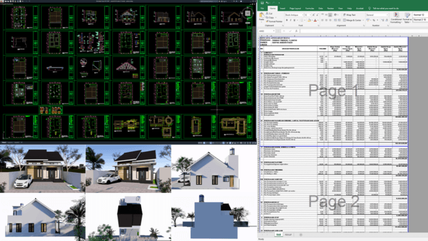Click the Paste icon in Excel

(261, 15)
